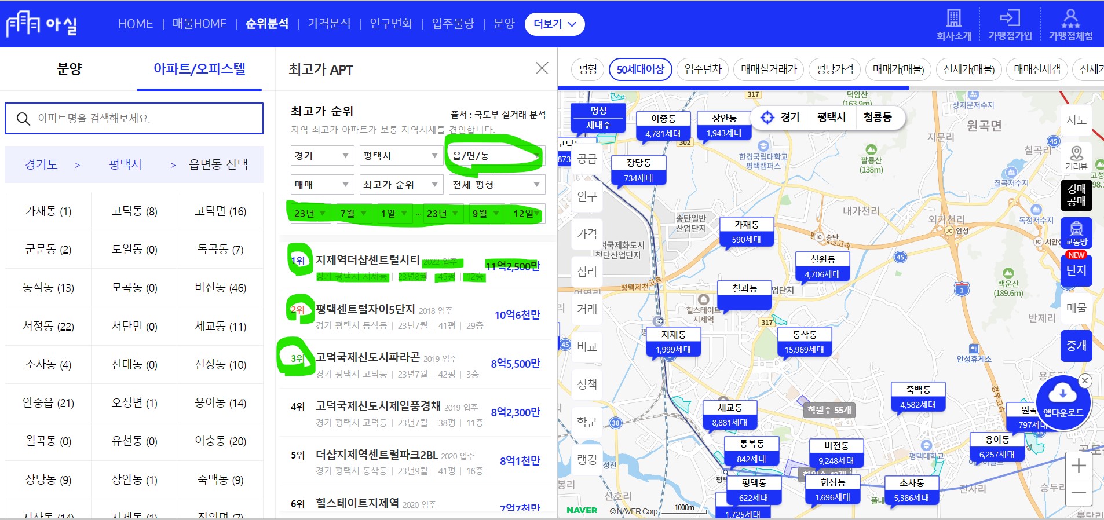Image resolution: width=1104 pixels, height=520 pixels.
Task: Open the 평택시 city dropdown
Action: [401, 156]
